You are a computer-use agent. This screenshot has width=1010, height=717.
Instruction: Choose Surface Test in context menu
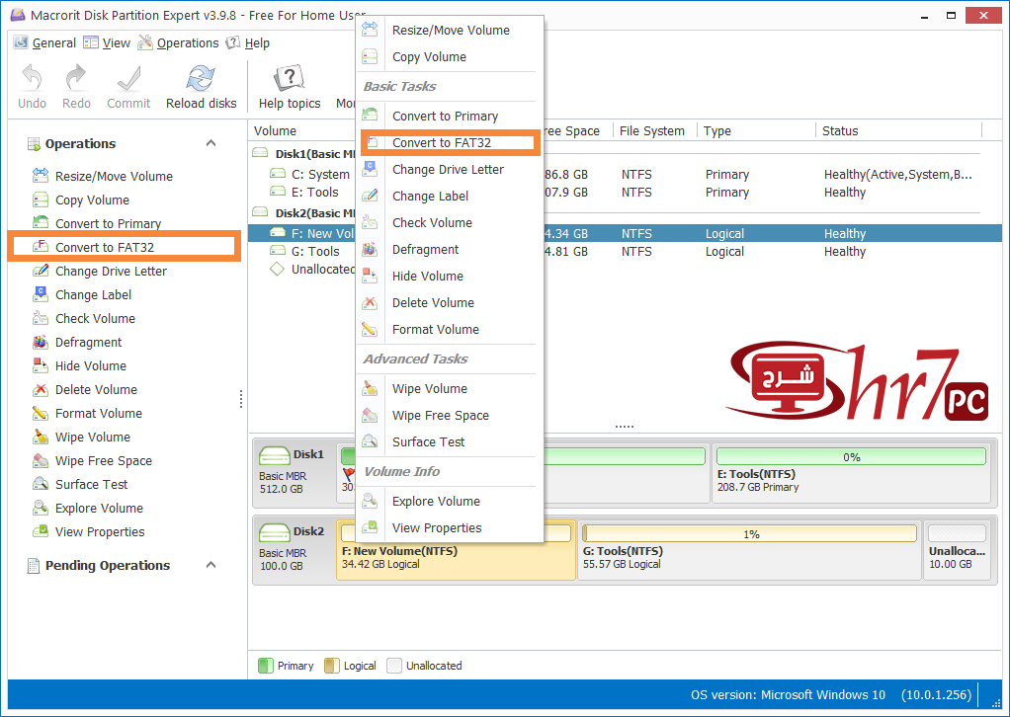point(450,442)
